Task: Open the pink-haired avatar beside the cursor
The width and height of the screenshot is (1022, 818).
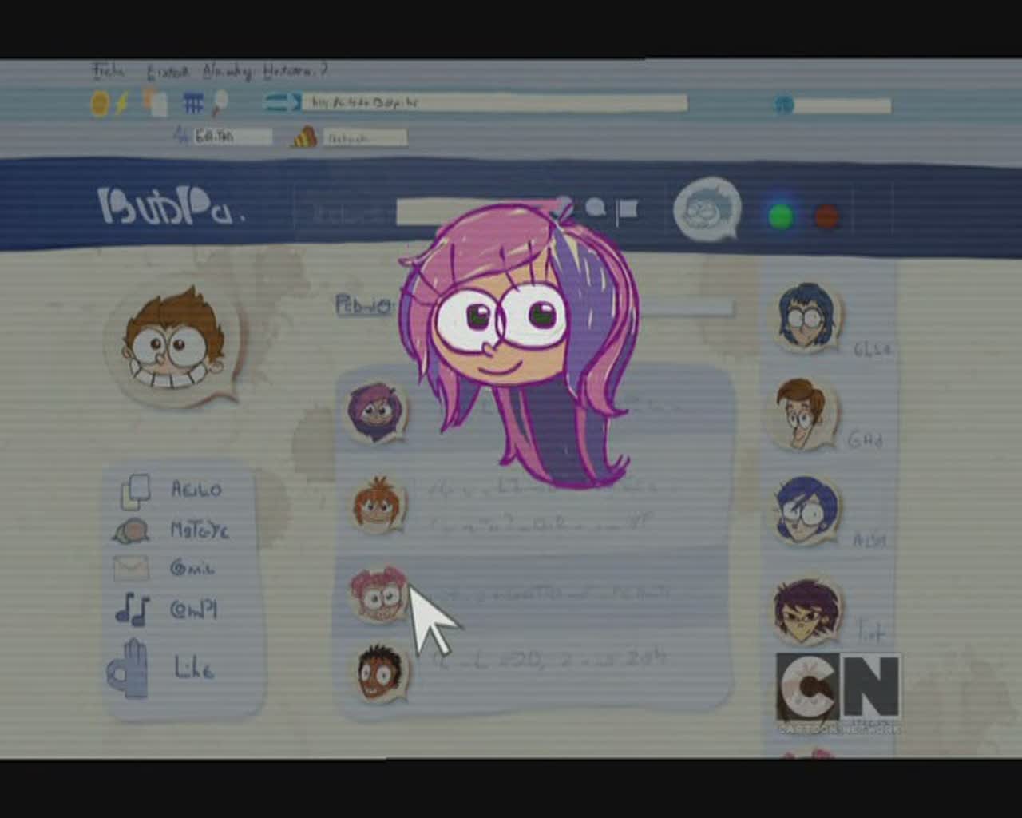Action: pyautogui.click(x=378, y=593)
